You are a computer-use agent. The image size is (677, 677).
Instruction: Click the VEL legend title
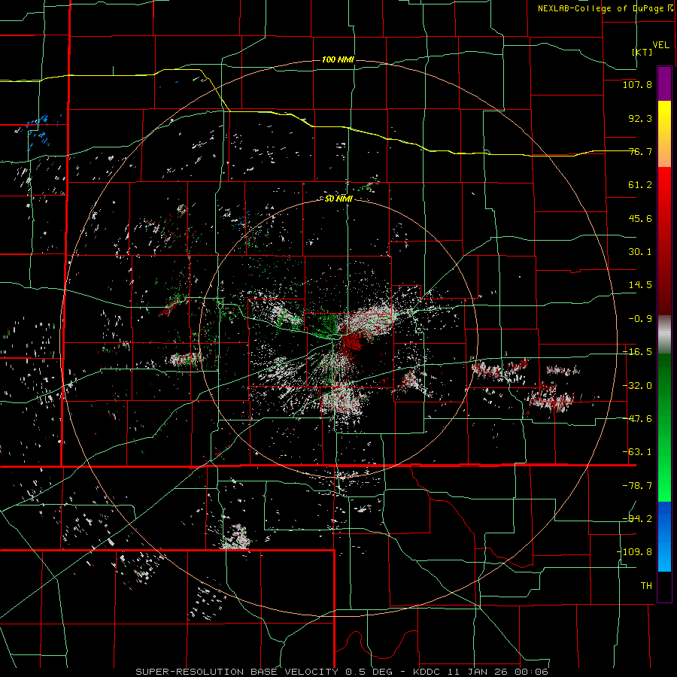point(660,45)
